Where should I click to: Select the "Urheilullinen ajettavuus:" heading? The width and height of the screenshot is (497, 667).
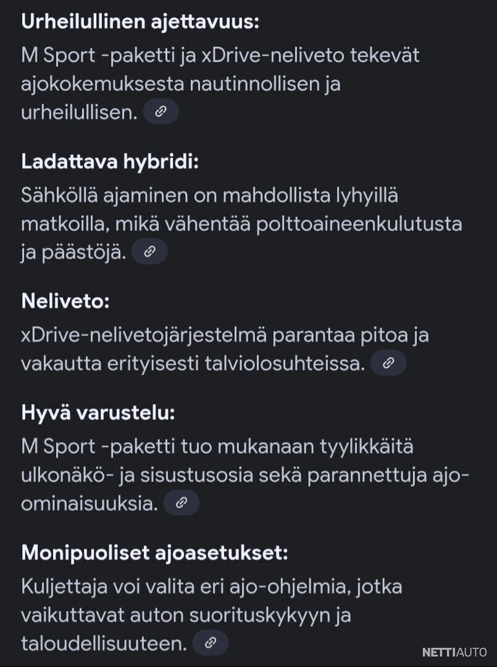click(140, 21)
